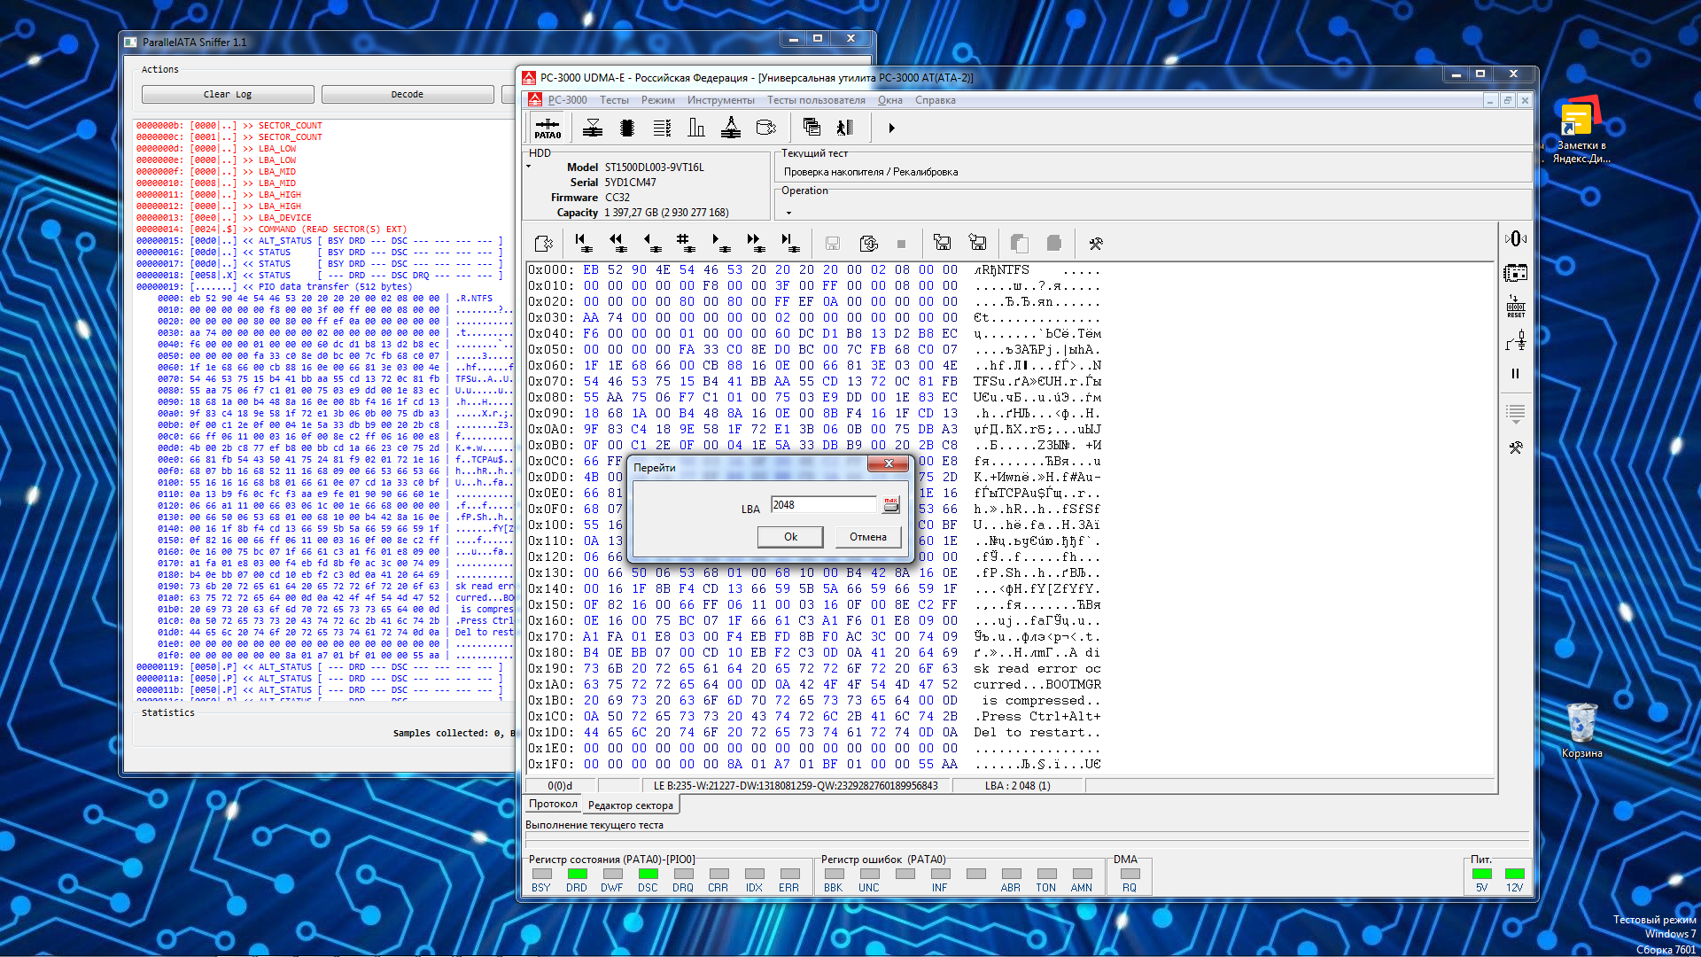Image resolution: width=1701 pixels, height=957 pixels.
Task: Click the RESET counter icon
Action: tap(1515, 307)
